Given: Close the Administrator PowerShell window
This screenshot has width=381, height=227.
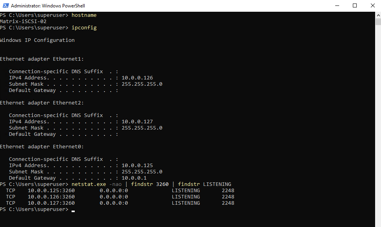Looking at the screenshot, I should click(x=372, y=6).
